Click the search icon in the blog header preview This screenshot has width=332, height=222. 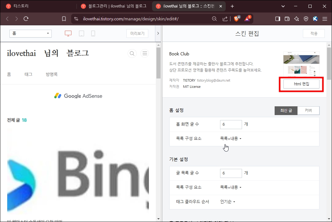pos(132,53)
